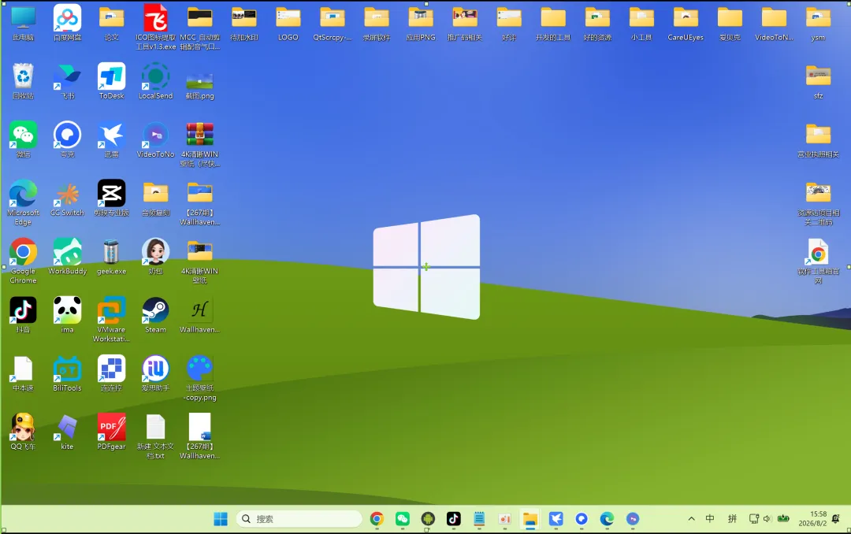Open File Explorer from the taskbar
This screenshot has height=534, width=851.
530,519
